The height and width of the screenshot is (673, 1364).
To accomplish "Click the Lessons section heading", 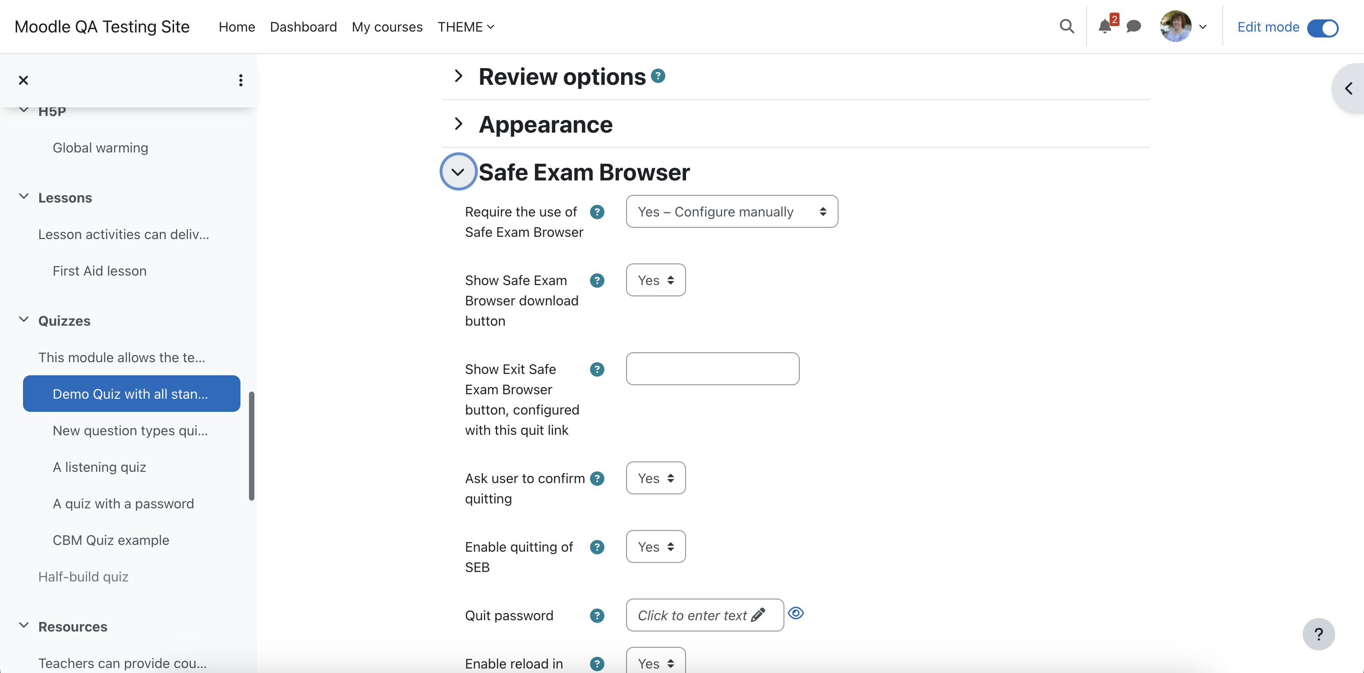I will click(x=65, y=198).
